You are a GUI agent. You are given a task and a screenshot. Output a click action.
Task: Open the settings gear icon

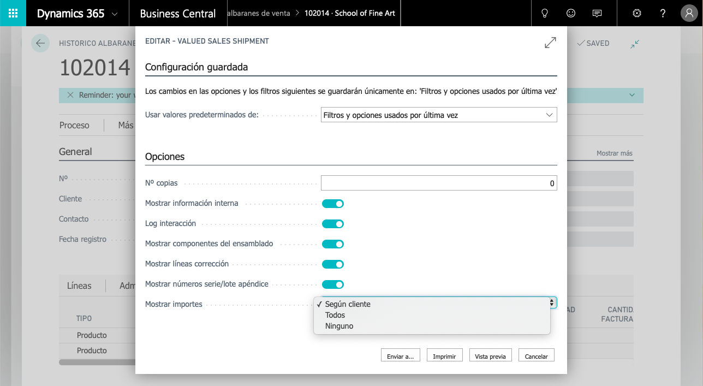tap(636, 13)
